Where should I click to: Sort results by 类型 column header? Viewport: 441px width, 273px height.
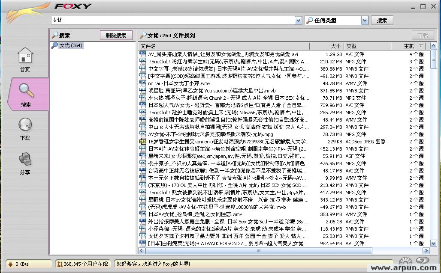(367, 46)
